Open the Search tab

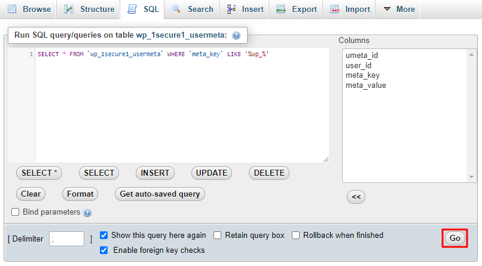[x=193, y=9]
